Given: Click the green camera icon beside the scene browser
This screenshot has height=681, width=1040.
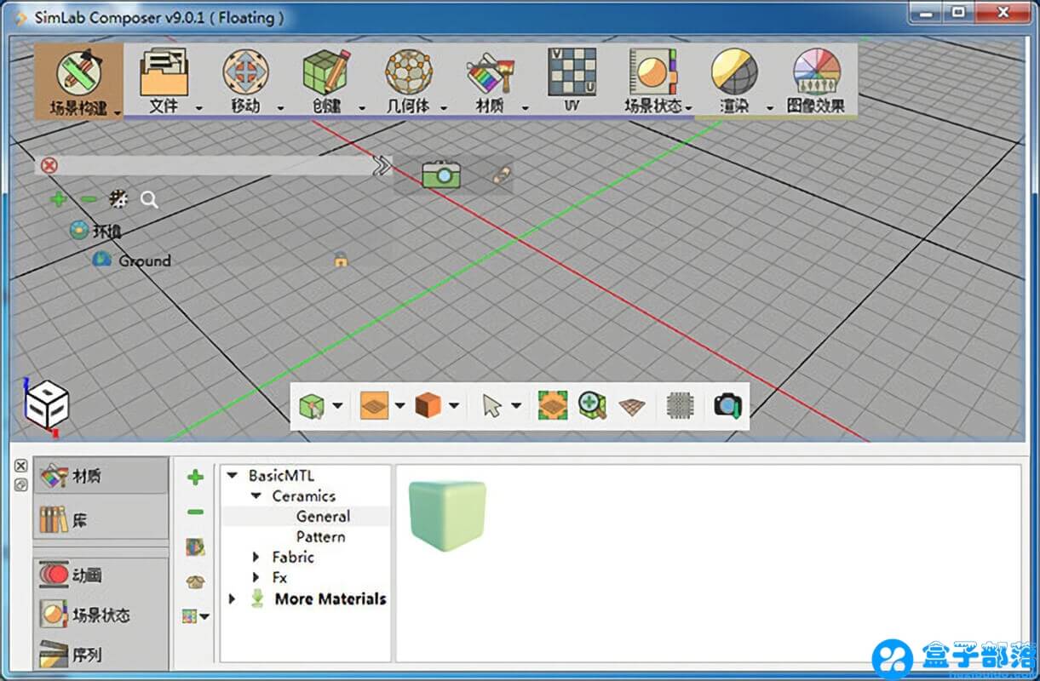Looking at the screenshot, I should [441, 175].
